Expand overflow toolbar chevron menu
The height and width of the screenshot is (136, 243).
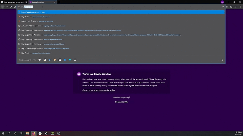[235, 7]
